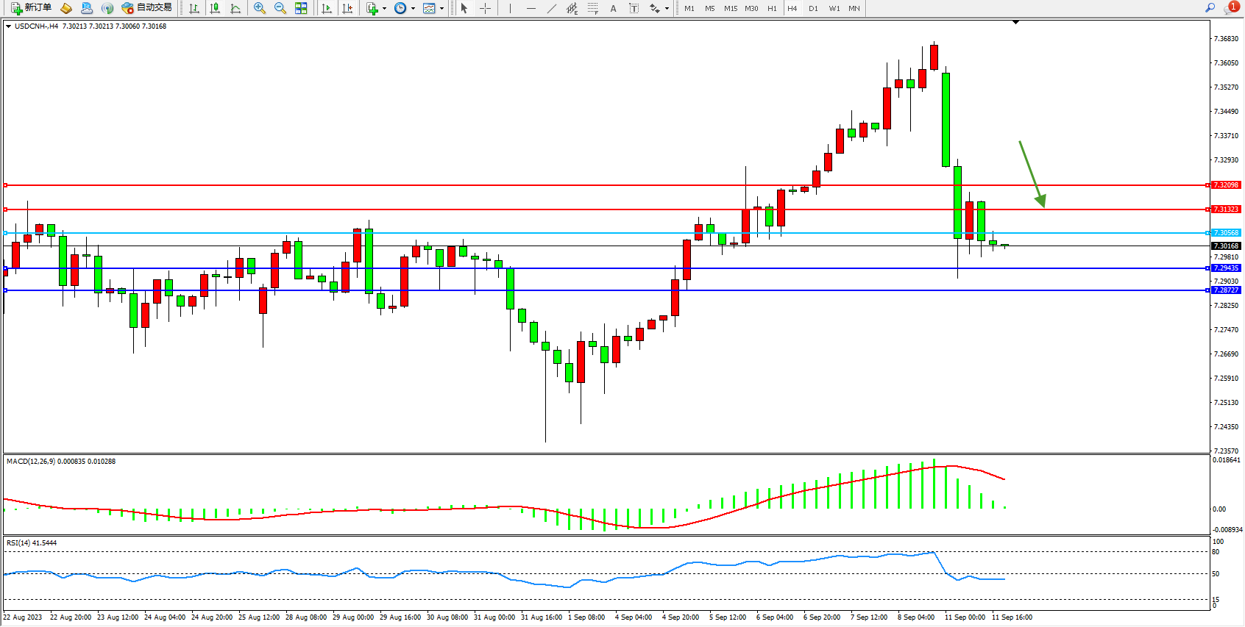The width and height of the screenshot is (1245, 627).
Task: Open the indicators list dropdown arrow
Action: 384,9
